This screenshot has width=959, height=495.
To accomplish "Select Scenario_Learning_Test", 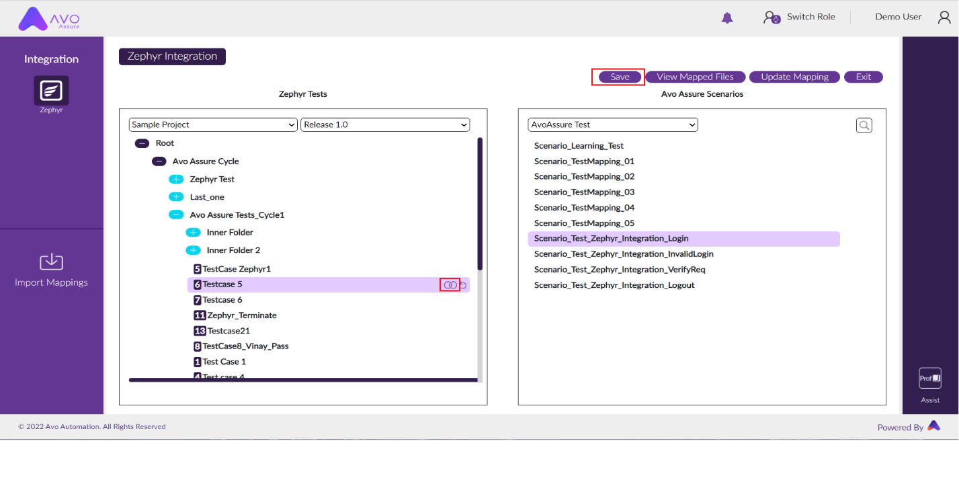I will [x=579, y=146].
